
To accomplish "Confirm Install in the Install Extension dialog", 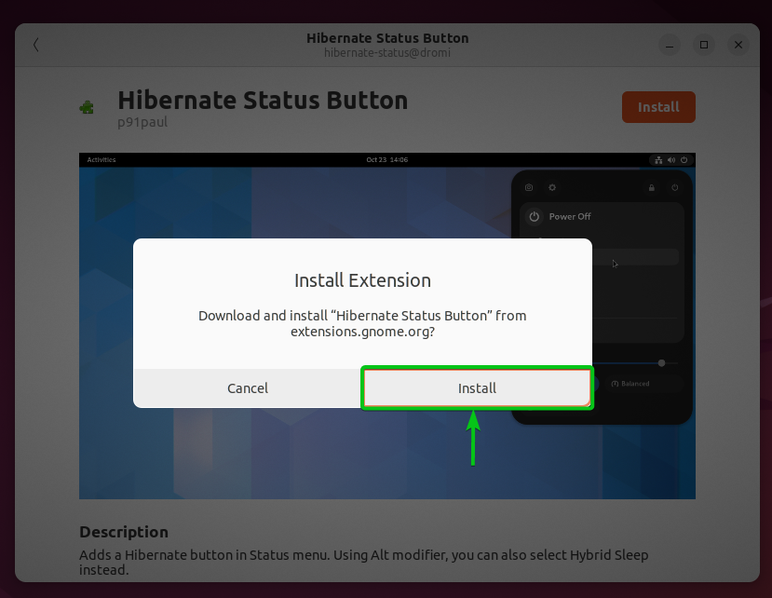I will pyautogui.click(x=477, y=388).
